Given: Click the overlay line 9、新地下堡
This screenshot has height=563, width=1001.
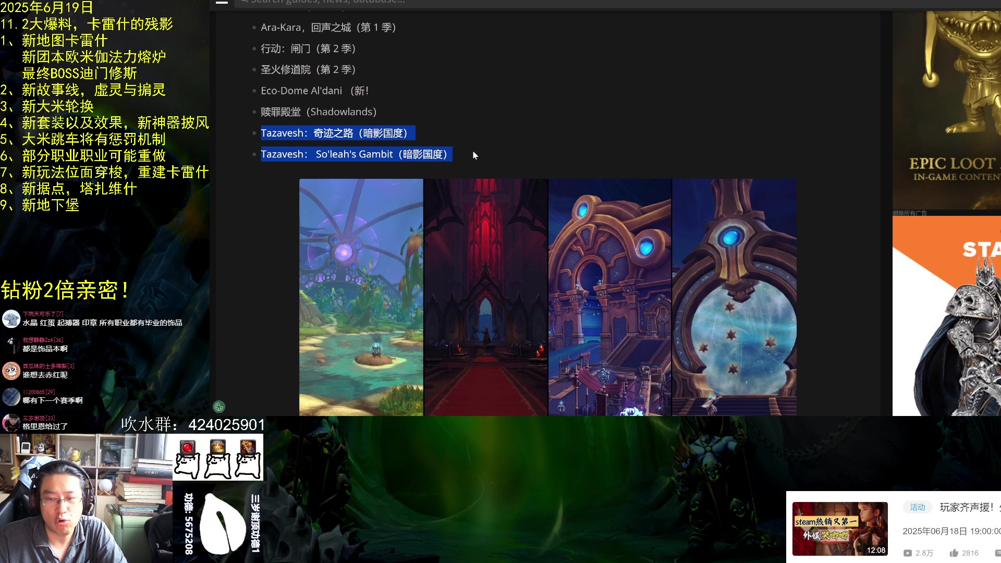Looking at the screenshot, I should click(x=40, y=205).
